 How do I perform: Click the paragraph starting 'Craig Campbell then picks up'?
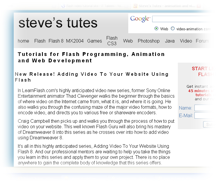pyautogui.click(x=96, y=129)
